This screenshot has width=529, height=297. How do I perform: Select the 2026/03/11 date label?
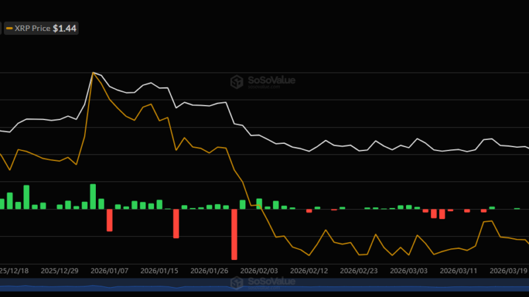tap(458, 271)
